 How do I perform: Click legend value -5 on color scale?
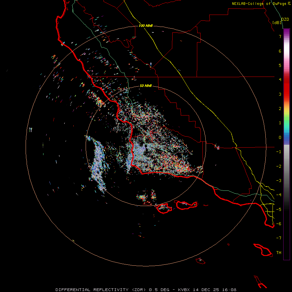tap(279, 210)
